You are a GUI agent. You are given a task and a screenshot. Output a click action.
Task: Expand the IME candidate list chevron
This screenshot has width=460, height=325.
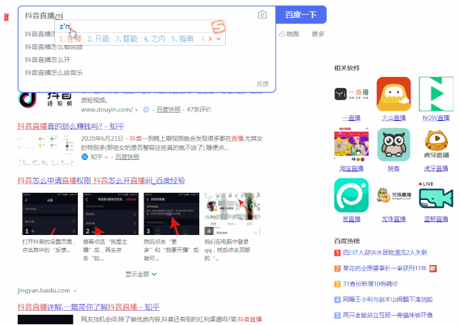tap(219, 39)
